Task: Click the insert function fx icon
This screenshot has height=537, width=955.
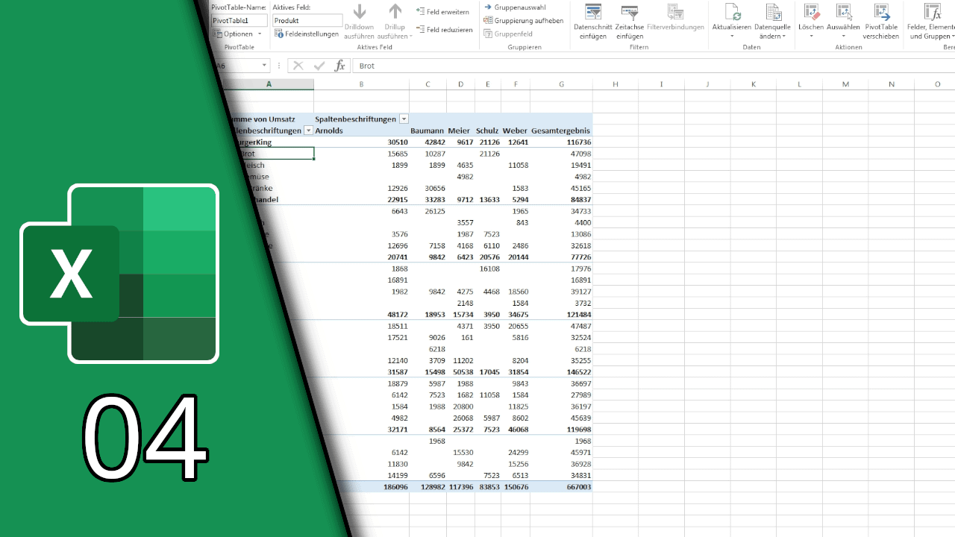Action: [339, 66]
